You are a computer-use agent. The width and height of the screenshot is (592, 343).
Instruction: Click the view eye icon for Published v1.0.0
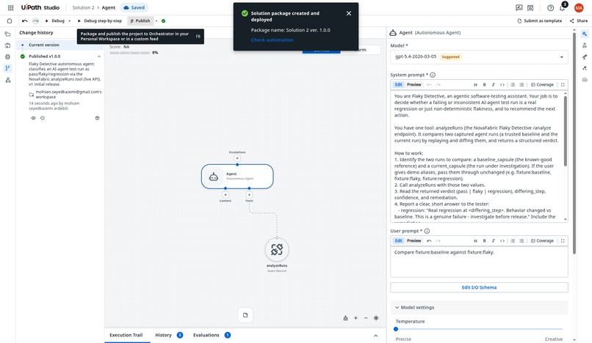click(33, 118)
